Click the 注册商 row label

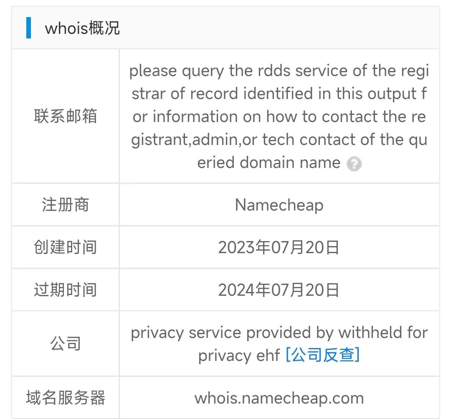tap(66, 205)
